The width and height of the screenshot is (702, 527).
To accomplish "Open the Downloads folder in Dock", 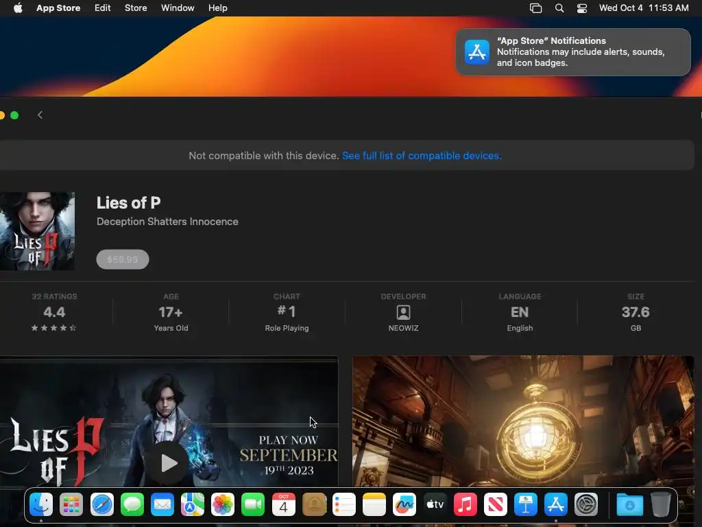I will [x=629, y=504].
